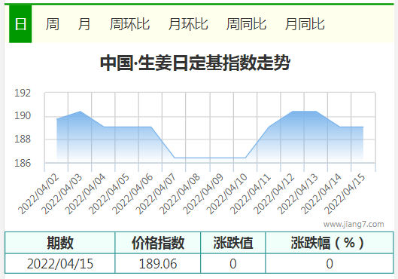398x279 pixels.
Task: Click the 2022/04/06 x-axis label
Action: (x=132, y=194)
